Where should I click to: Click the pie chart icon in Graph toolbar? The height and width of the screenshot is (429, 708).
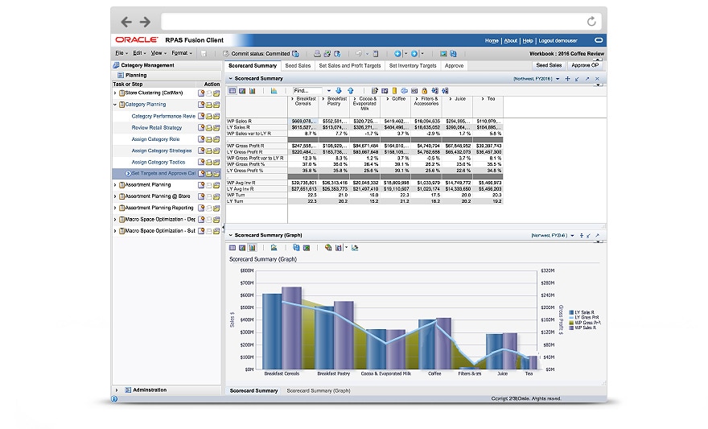[x=328, y=248]
